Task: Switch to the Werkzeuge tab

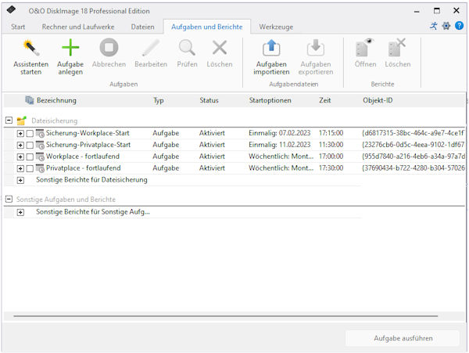Action: 276,27
